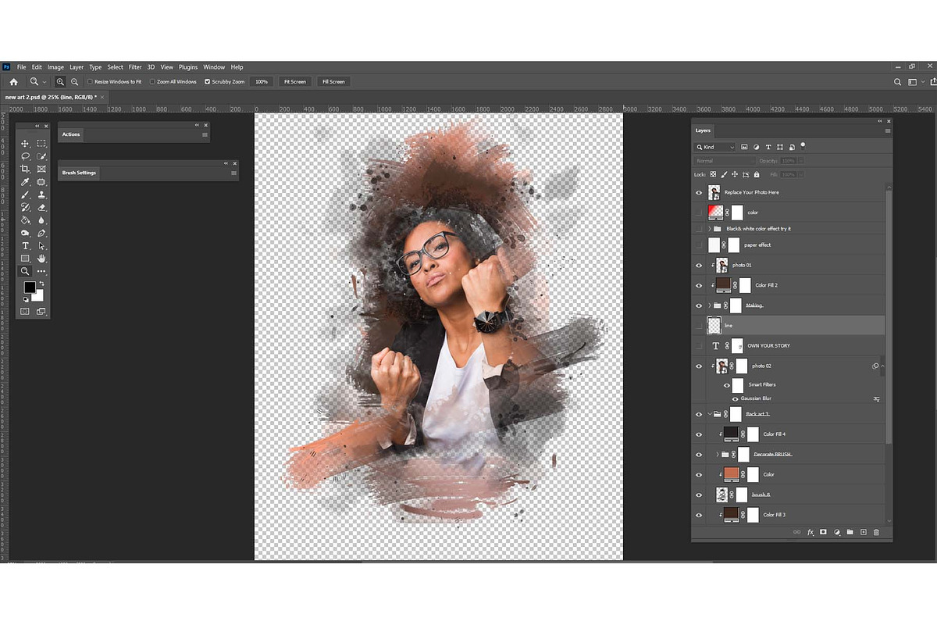Open Layers panel flyout menu

(x=888, y=130)
